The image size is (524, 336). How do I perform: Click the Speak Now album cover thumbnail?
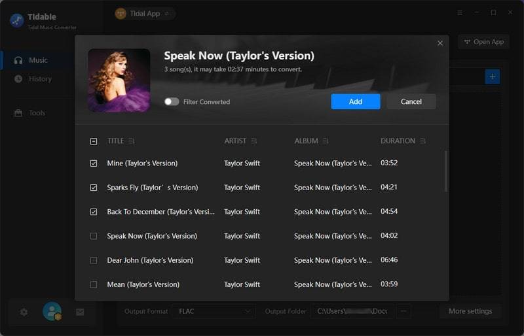[119, 80]
